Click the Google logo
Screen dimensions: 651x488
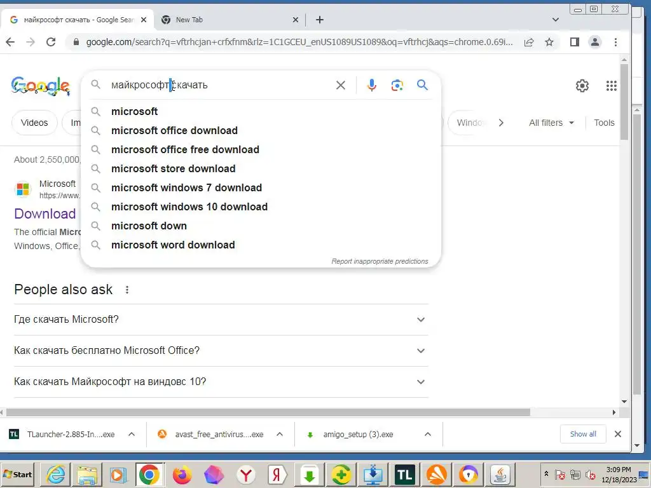click(x=40, y=86)
